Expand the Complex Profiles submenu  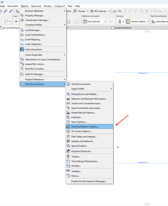click(43, 25)
